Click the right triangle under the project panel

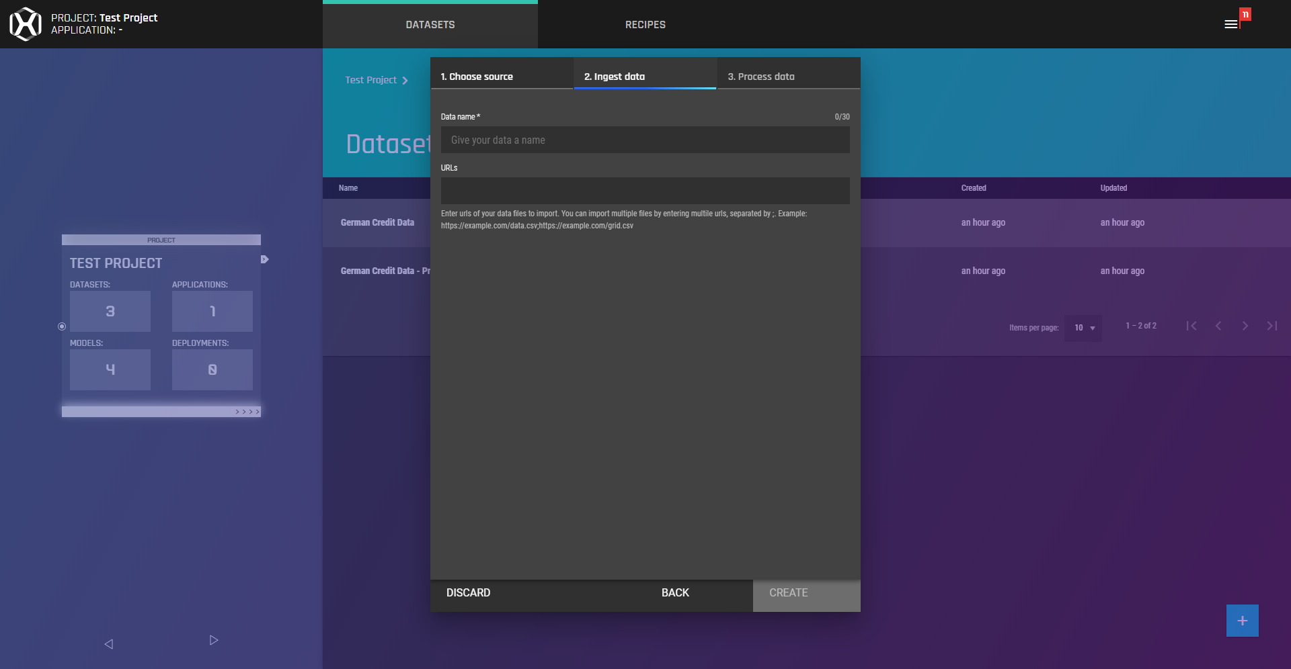pyautogui.click(x=214, y=640)
